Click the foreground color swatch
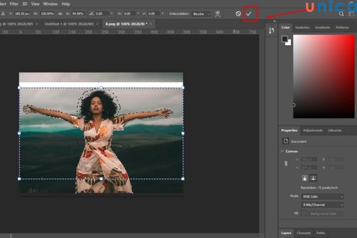Screen dimensions: 357x238 click(x=284, y=39)
